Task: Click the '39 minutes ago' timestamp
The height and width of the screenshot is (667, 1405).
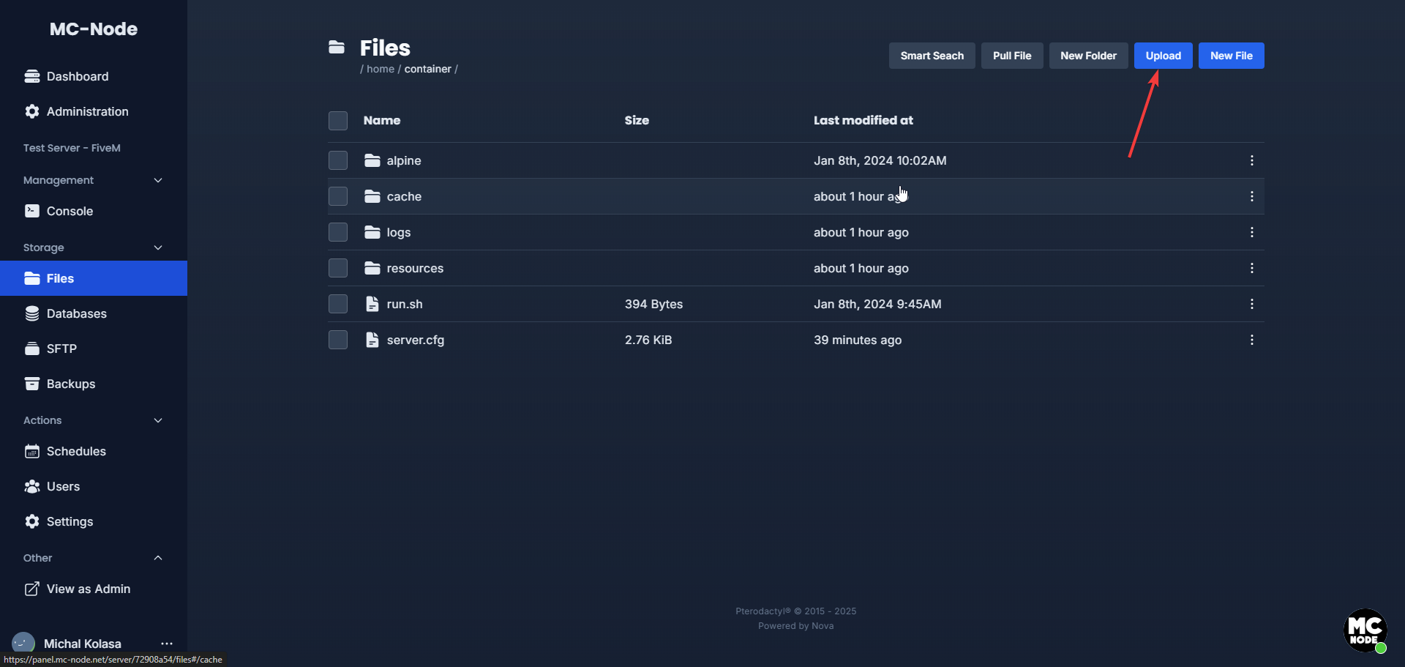Action: [858, 340]
